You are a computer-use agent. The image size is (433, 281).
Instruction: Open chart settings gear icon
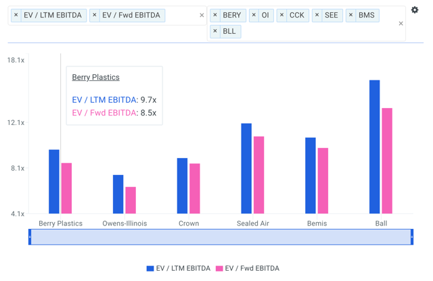click(415, 10)
